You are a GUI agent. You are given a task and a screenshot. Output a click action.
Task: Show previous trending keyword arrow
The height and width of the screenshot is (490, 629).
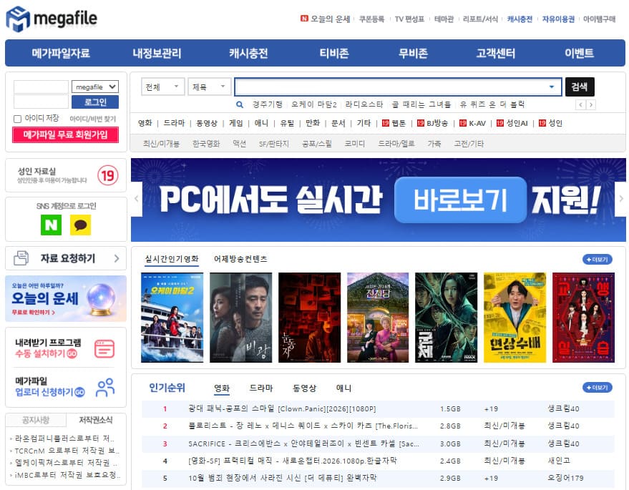pyautogui.click(x=580, y=105)
